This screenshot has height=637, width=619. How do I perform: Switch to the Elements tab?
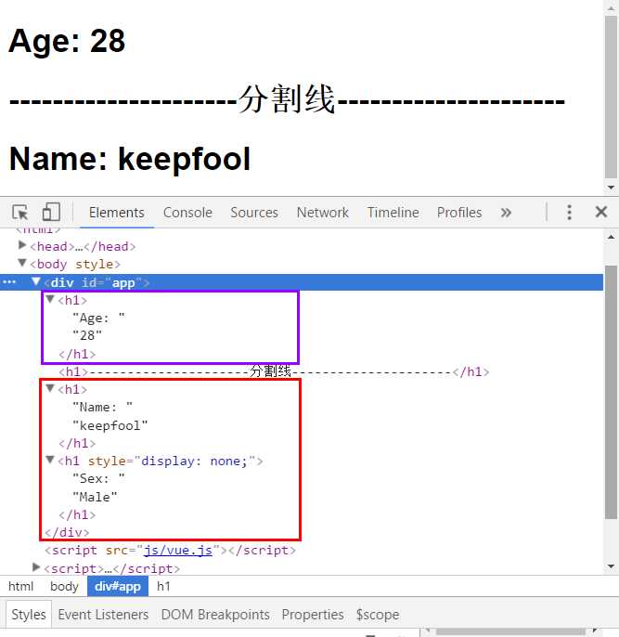tap(117, 213)
